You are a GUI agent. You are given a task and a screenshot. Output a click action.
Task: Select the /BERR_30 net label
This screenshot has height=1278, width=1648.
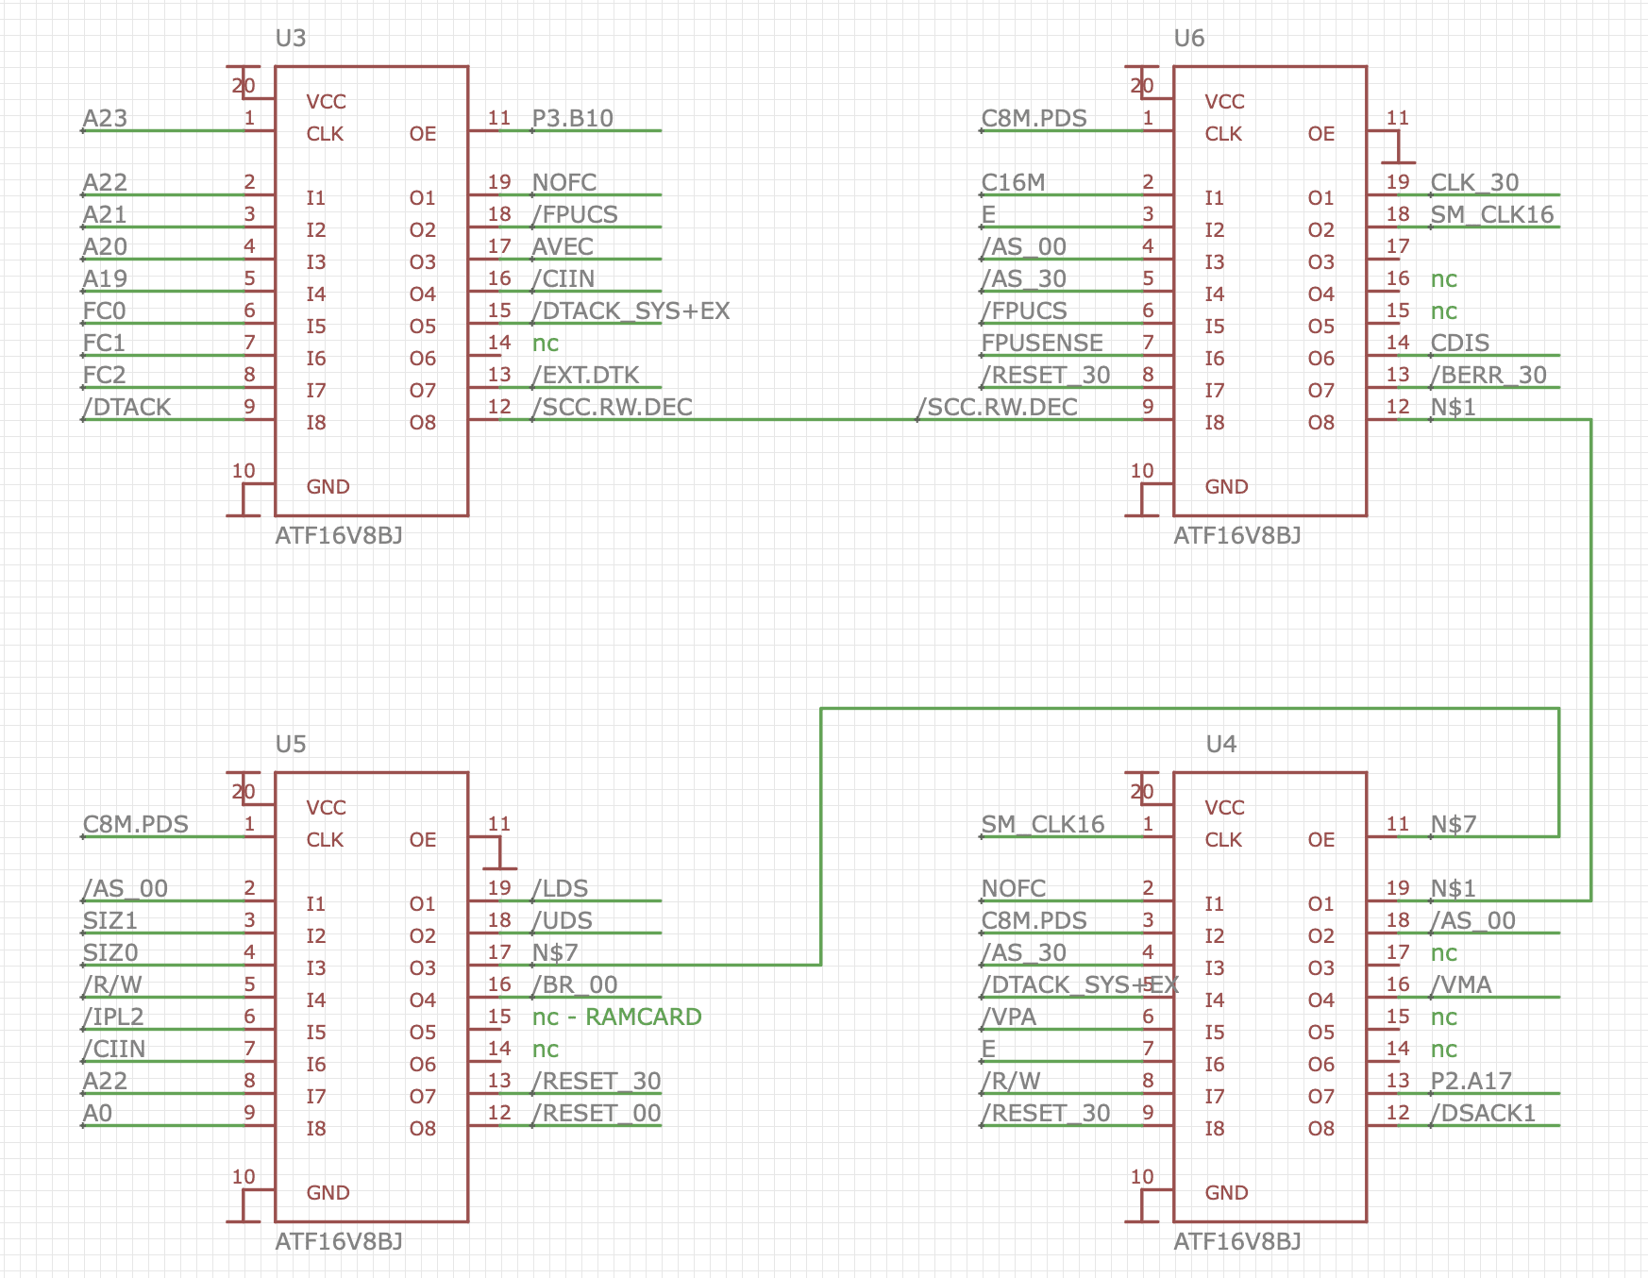click(1488, 375)
